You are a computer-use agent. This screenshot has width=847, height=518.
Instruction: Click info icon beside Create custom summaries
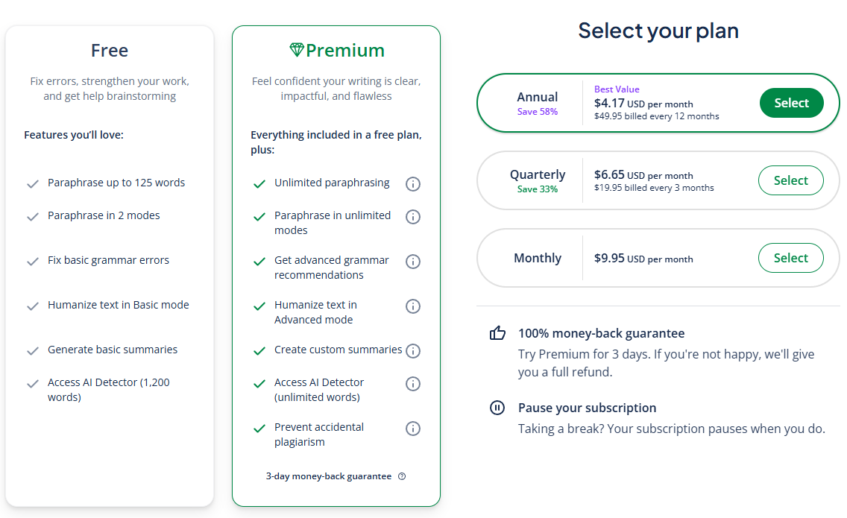(413, 351)
